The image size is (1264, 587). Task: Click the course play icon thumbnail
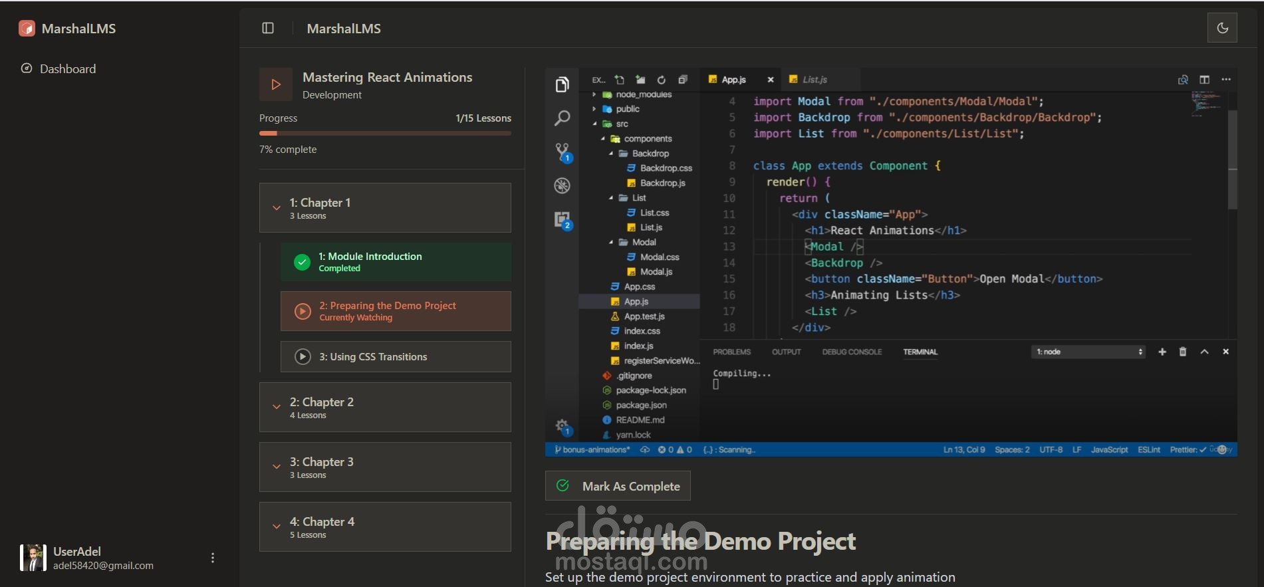275,84
